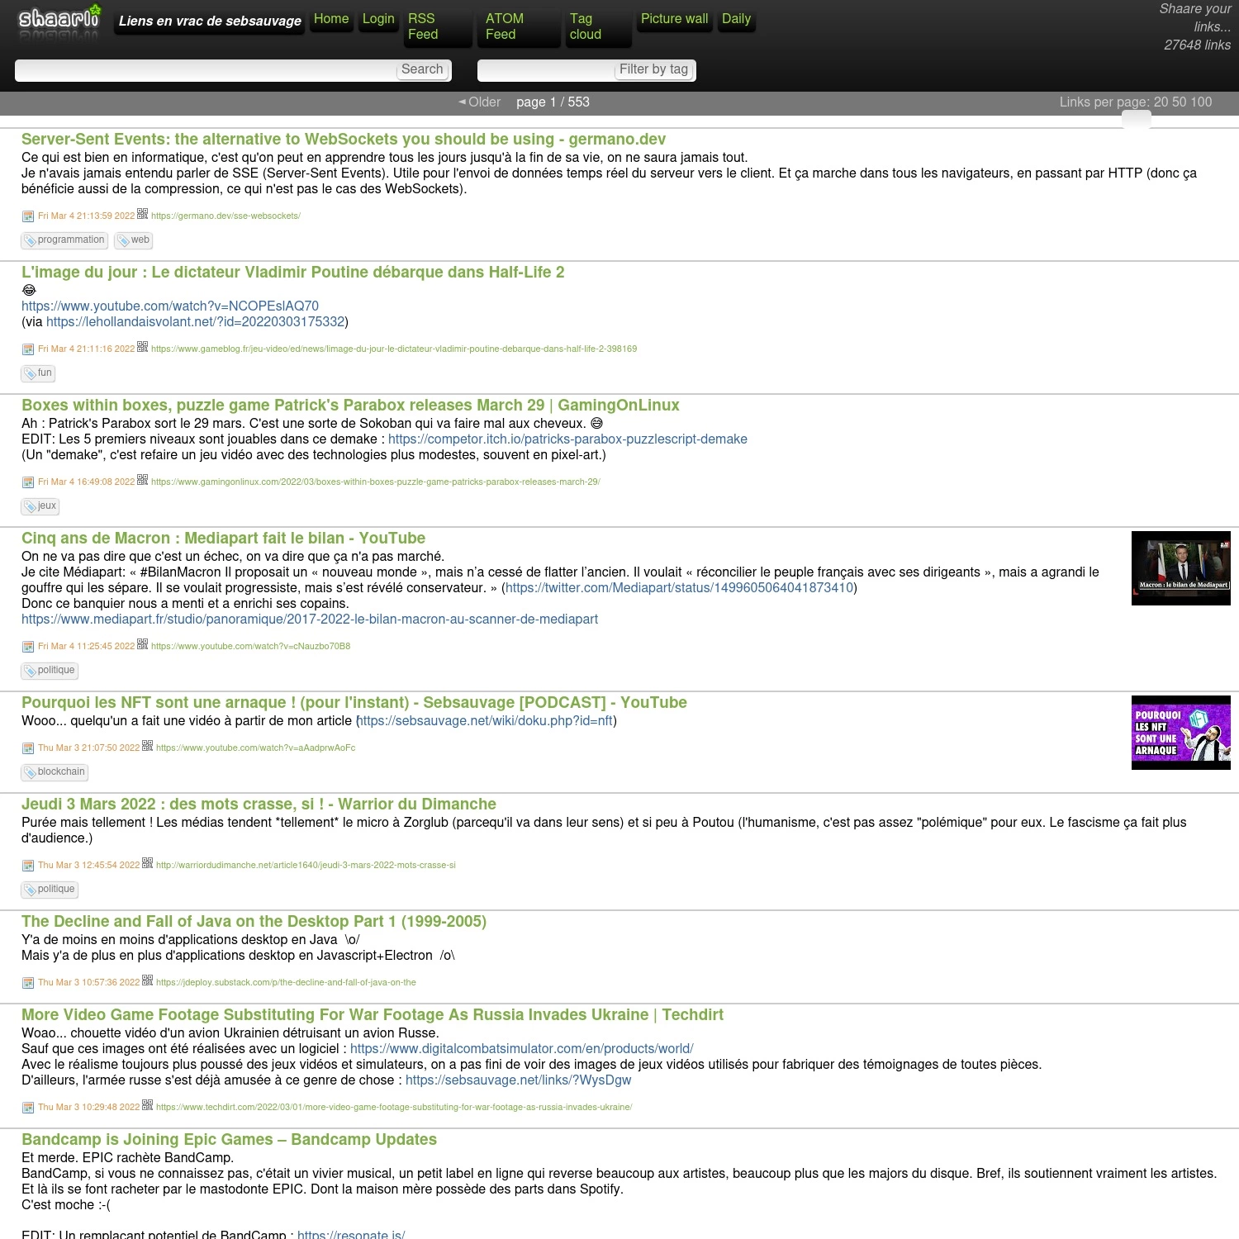Screen dimensions: 1239x1239
Task: Click the Shaarli logo
Action: [x=59, y=22]
